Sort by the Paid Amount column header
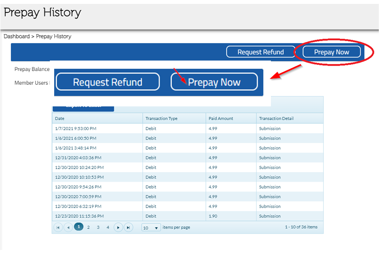The height and width of the screenshot is (253, 381). [221, 118]
